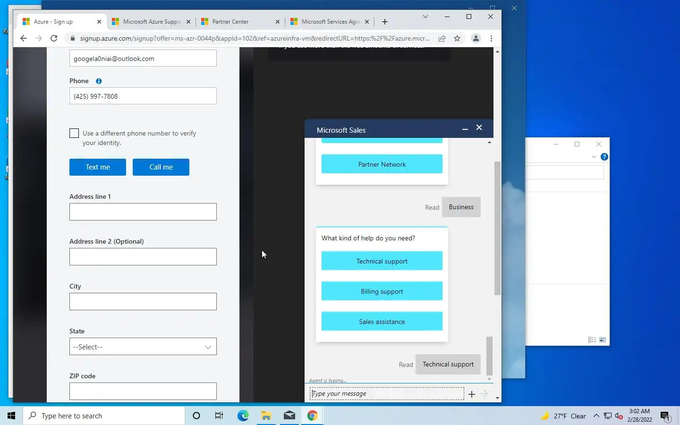Close the Microsoft Services Agreement tab

click(x=367, y=22)
